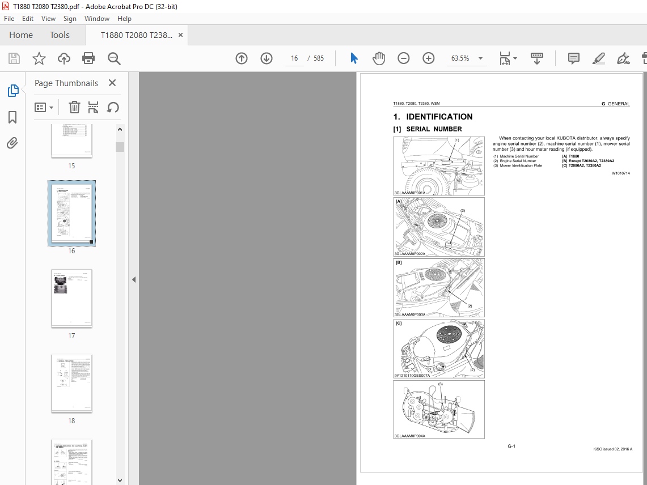
Task: Click the 'W1010714' reference code
Action: click(x=620, y=173)
